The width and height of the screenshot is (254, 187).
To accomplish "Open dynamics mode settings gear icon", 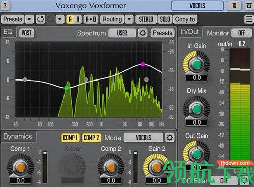I will (x=170, y=138).
